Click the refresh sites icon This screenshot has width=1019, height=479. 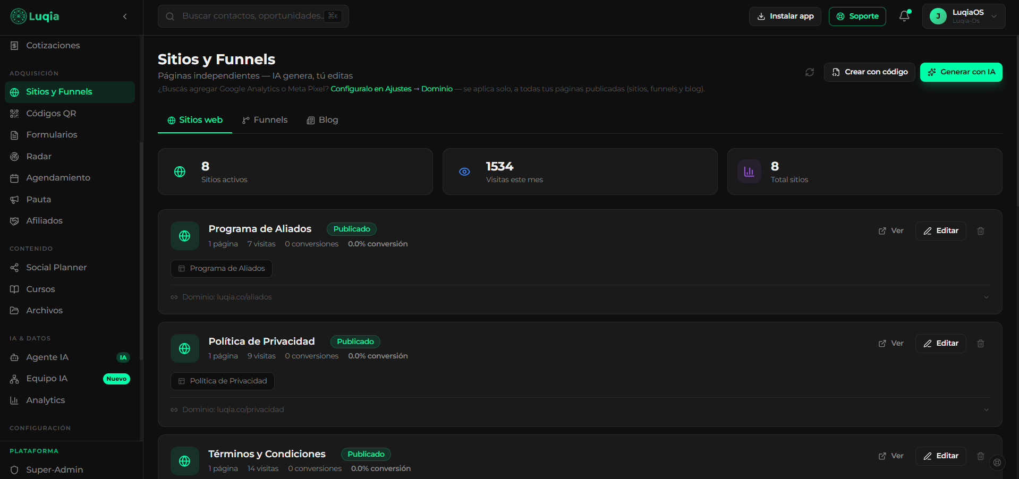(810, 72)
